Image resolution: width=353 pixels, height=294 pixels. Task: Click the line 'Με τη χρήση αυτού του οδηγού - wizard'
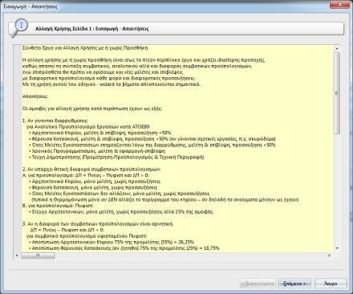(x=112, y=84)
